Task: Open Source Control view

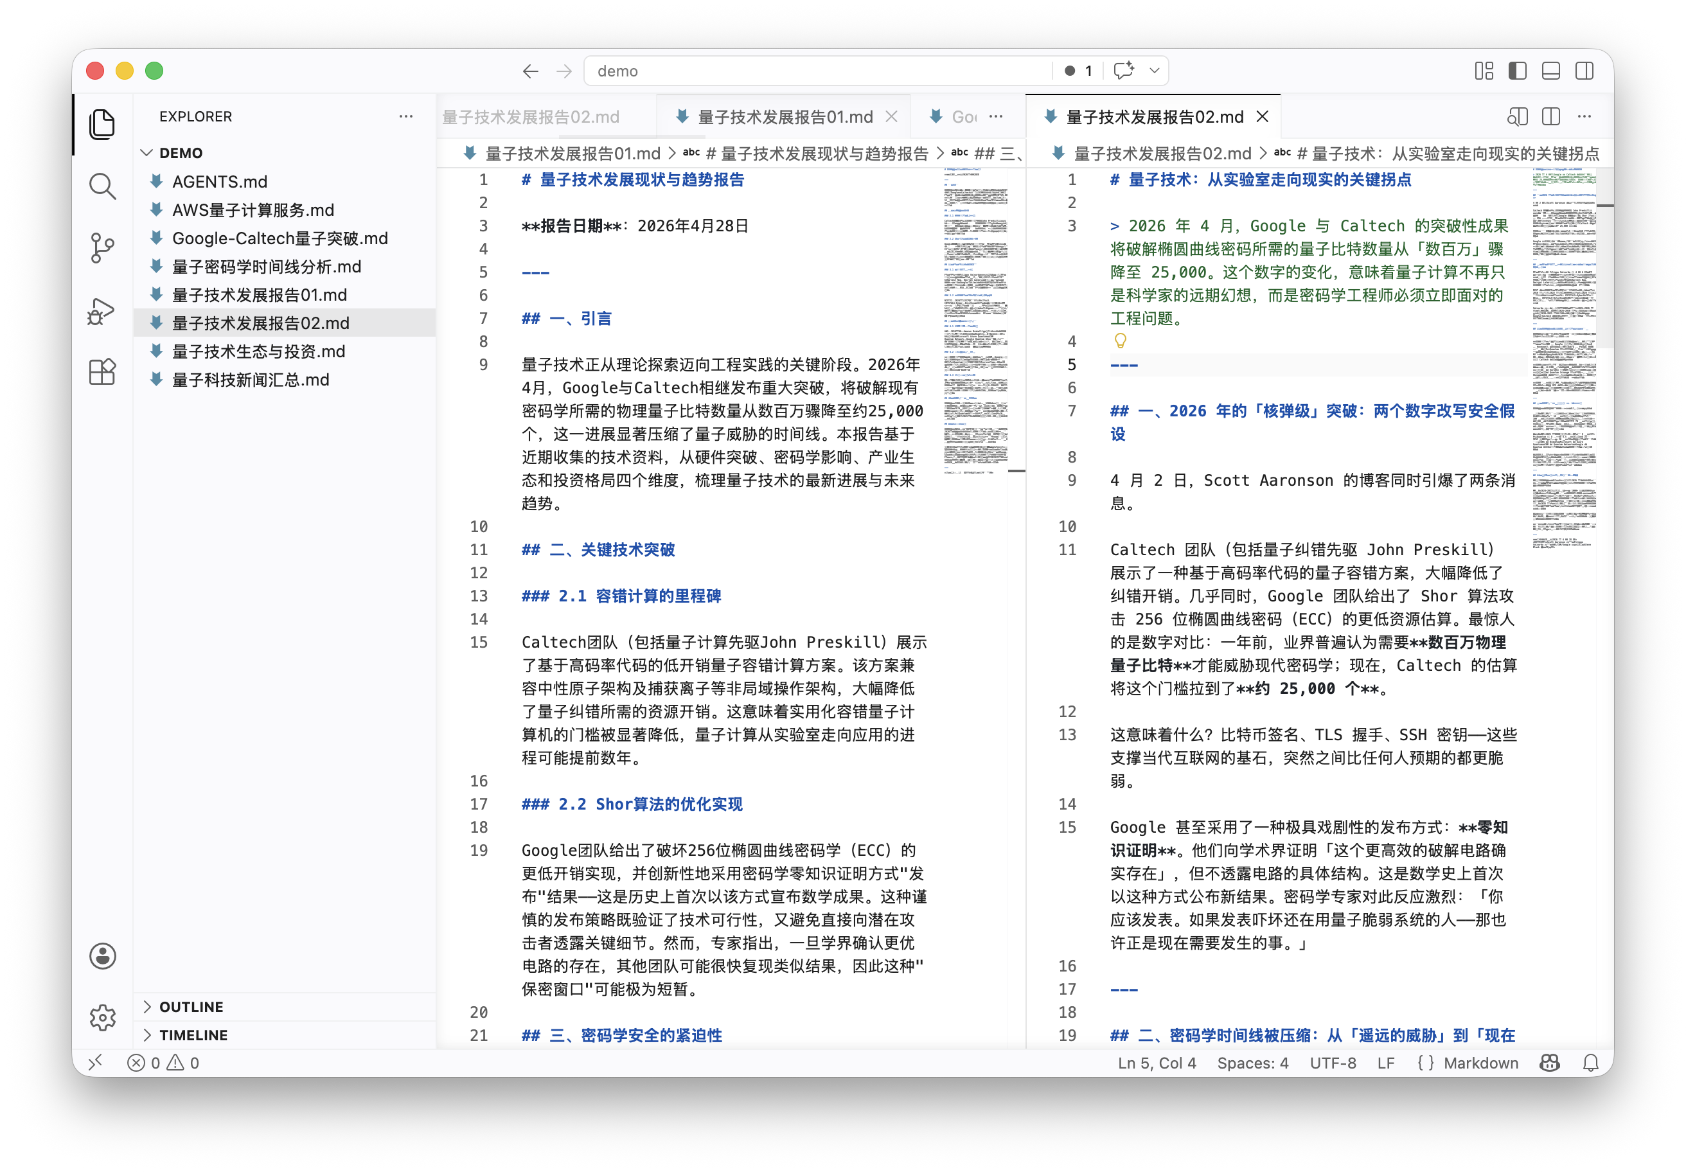Action: pyautogui.click(x=102, y=248)
